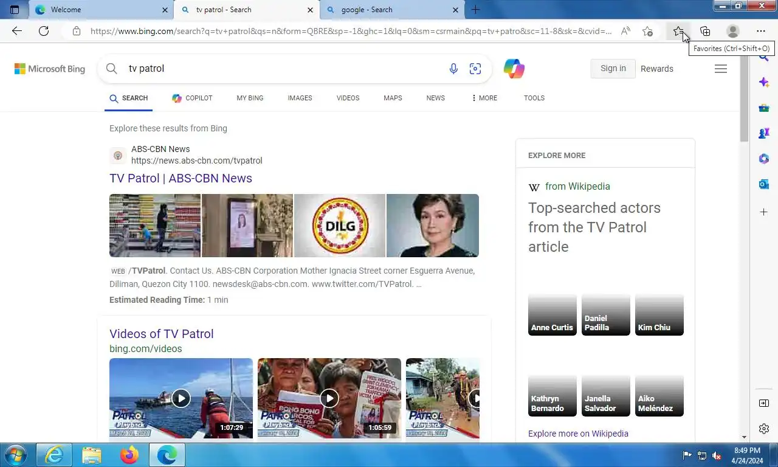Image resolution: width=778 pixels, height=467 pixels.
Task: Open Settings and more ellipsis menu
Action: click(761, 31)
